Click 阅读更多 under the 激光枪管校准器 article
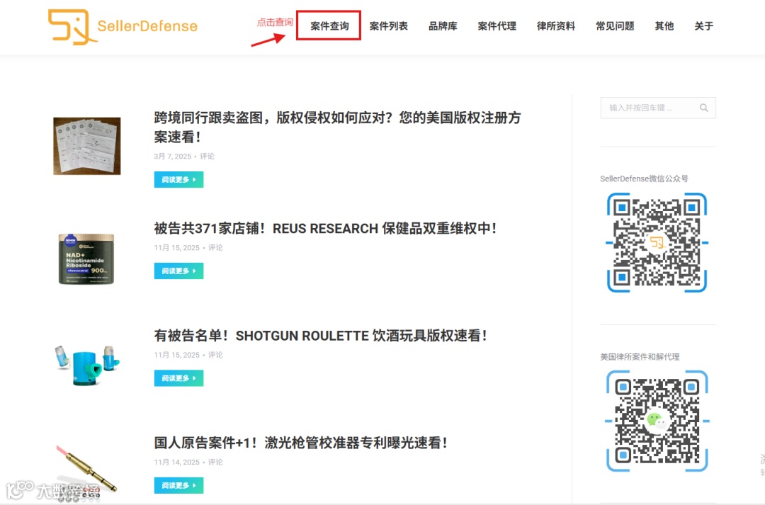765x505 pixels. click(178, 485)
